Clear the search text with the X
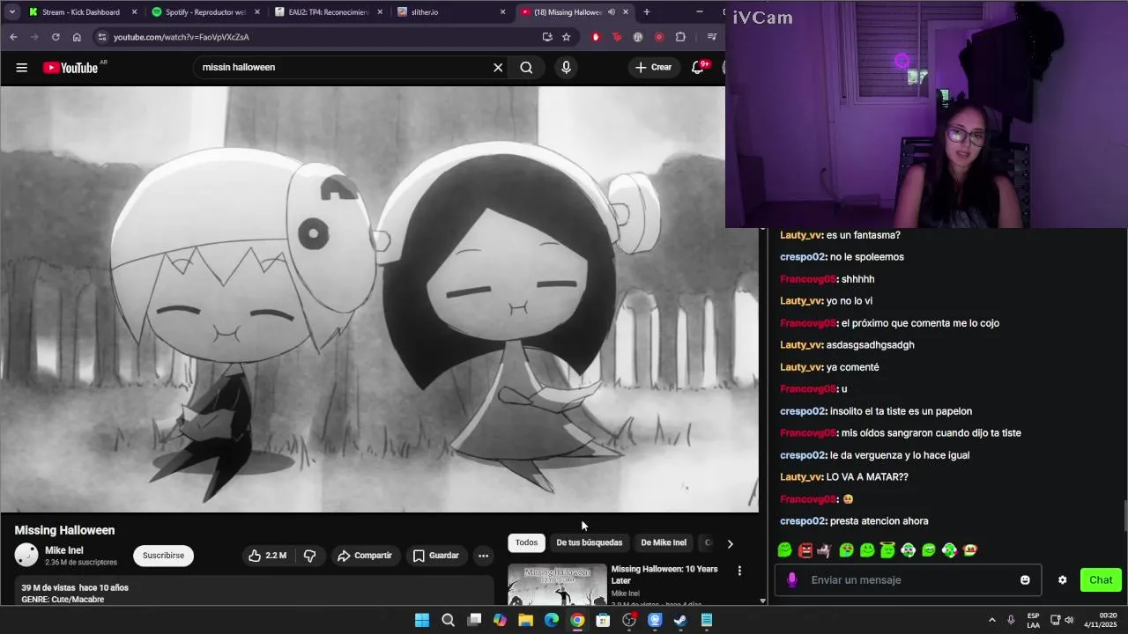This screenshot has height=634, width=1128. [498, 68]
